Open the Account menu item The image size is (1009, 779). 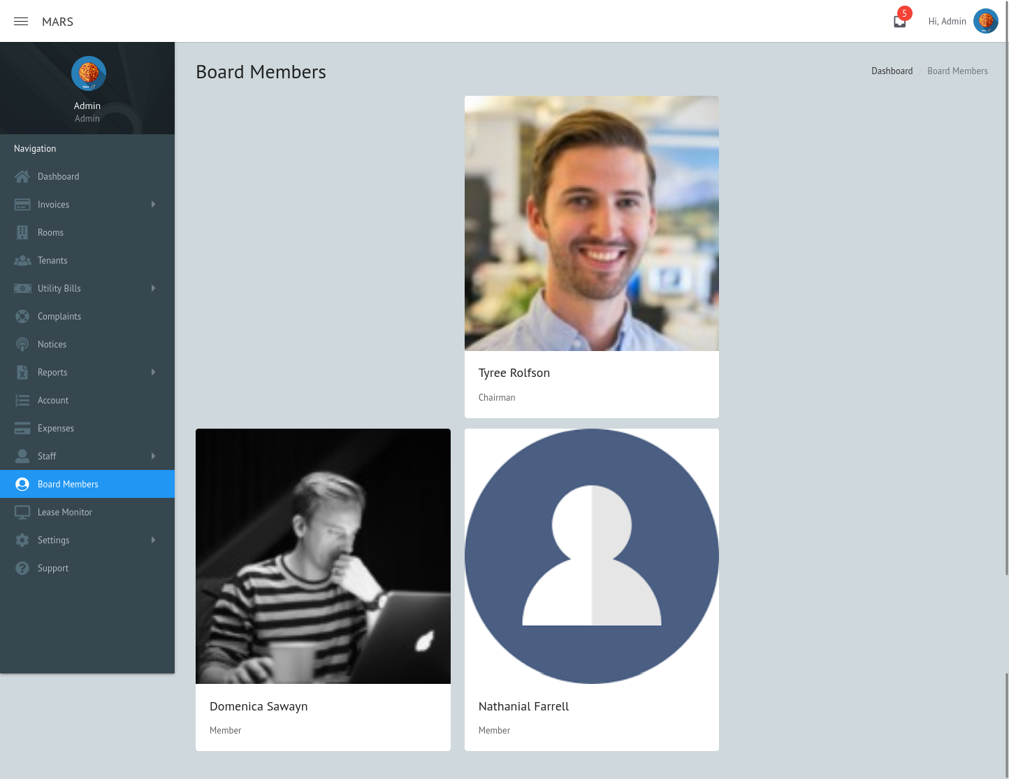point(53,401)
